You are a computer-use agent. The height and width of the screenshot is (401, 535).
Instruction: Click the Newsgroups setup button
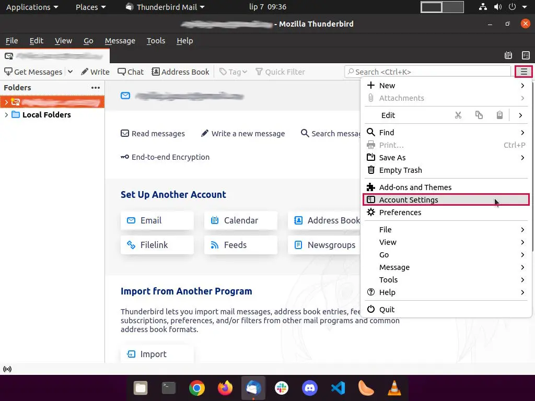[324, 245]
